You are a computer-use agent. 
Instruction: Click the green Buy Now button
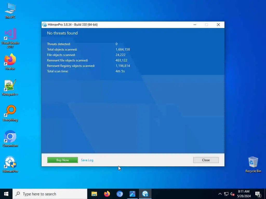(x=63, y=160)
